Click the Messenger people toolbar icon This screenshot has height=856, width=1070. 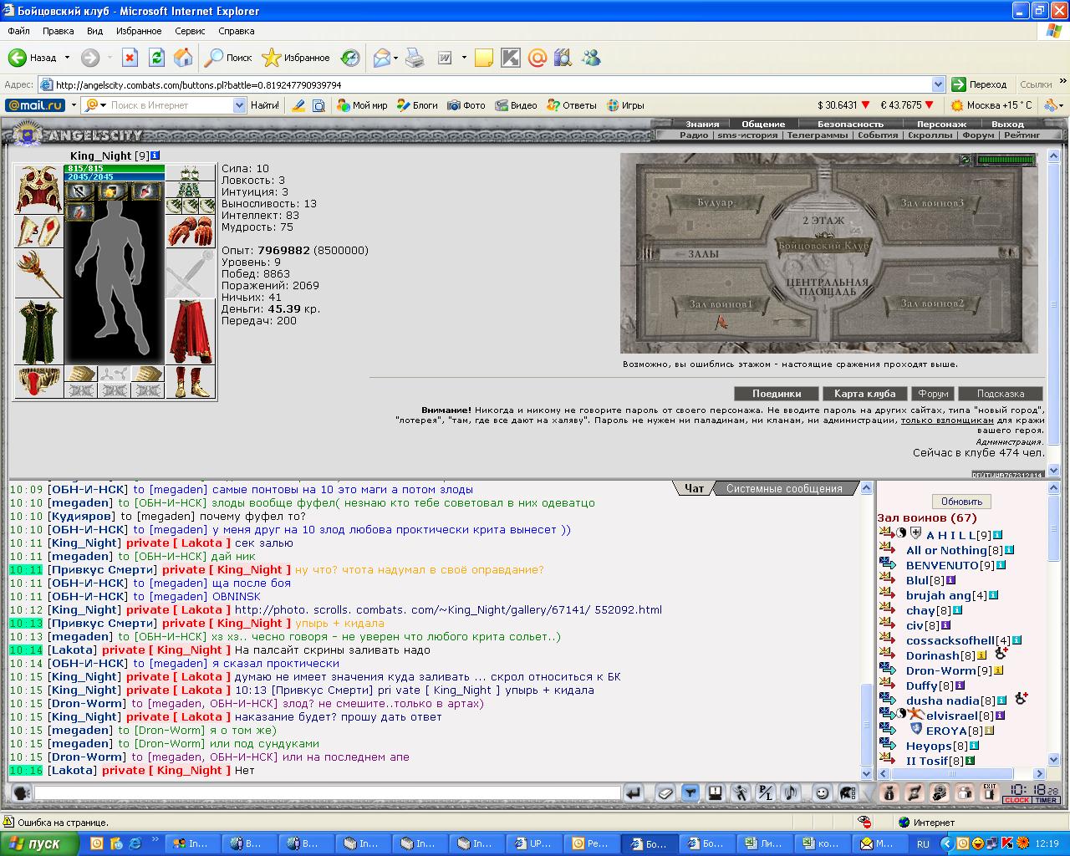click(x=592, y=58)
